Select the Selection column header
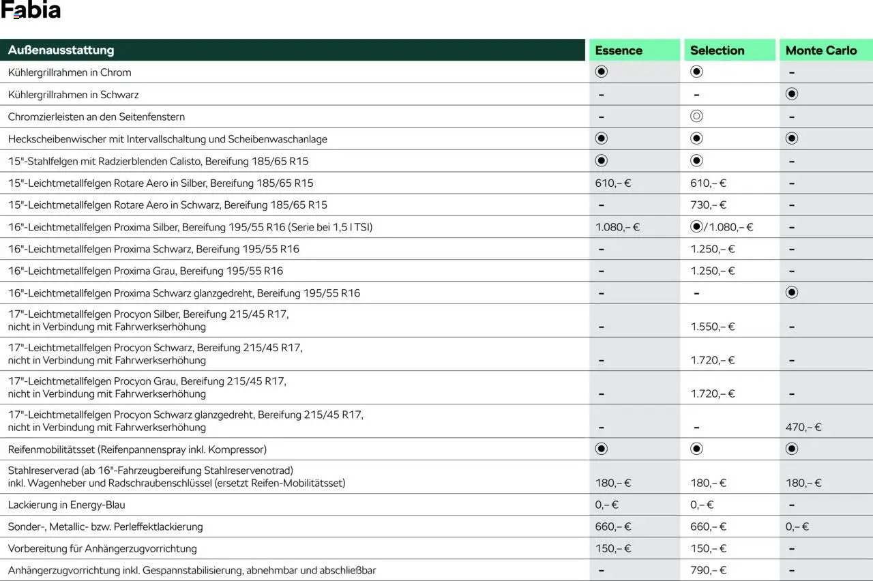 point(717,50)
